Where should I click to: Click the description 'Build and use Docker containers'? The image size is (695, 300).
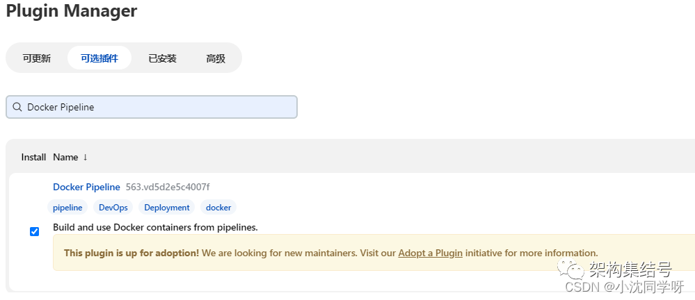coord(155,228)
